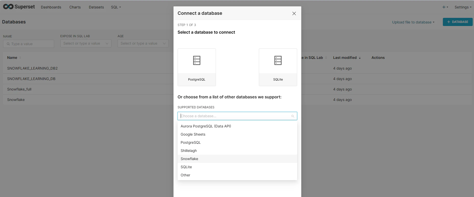The height and width of the screenshot is (197, 474).
Task: Open the Dashboards menu item
Action: [51, 7]
